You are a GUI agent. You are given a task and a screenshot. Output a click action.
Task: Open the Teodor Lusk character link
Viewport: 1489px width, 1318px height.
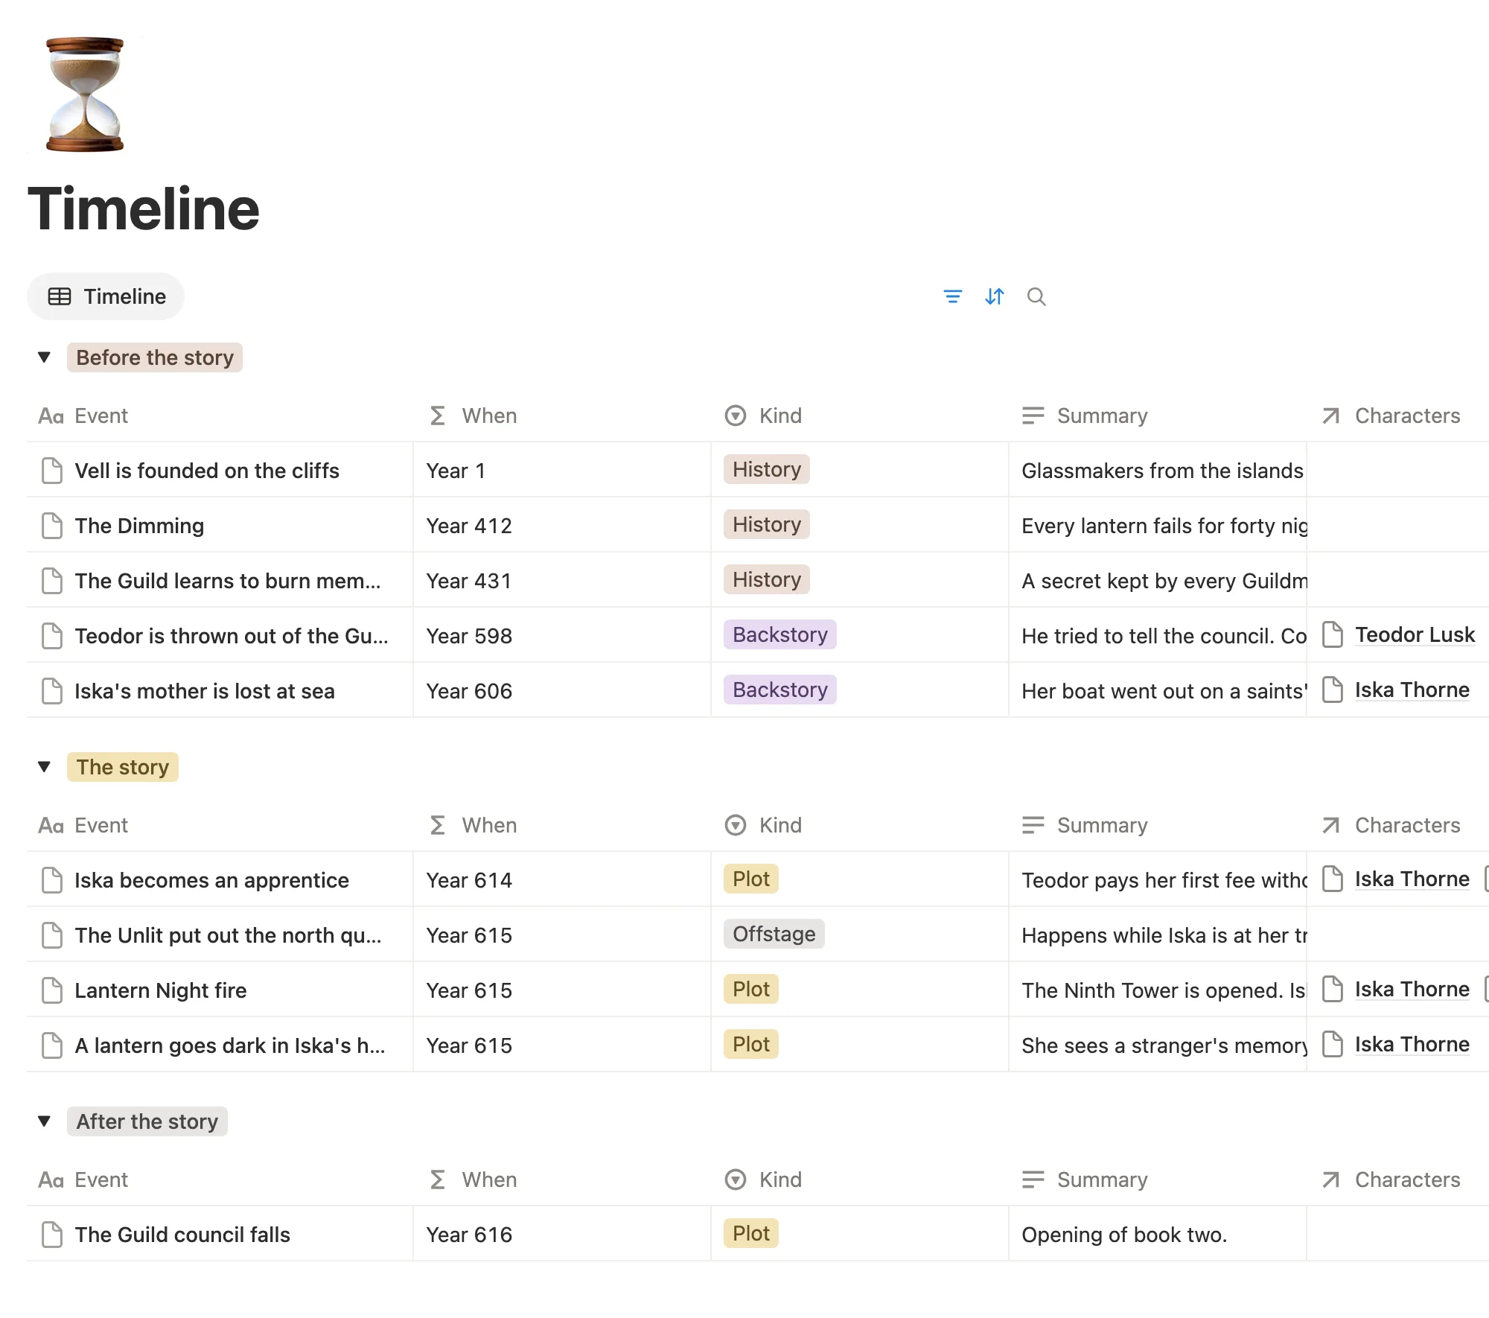[x=1415, y=634]
